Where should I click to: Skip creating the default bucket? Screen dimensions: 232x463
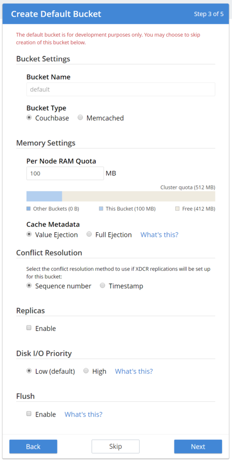pos(115,446)
